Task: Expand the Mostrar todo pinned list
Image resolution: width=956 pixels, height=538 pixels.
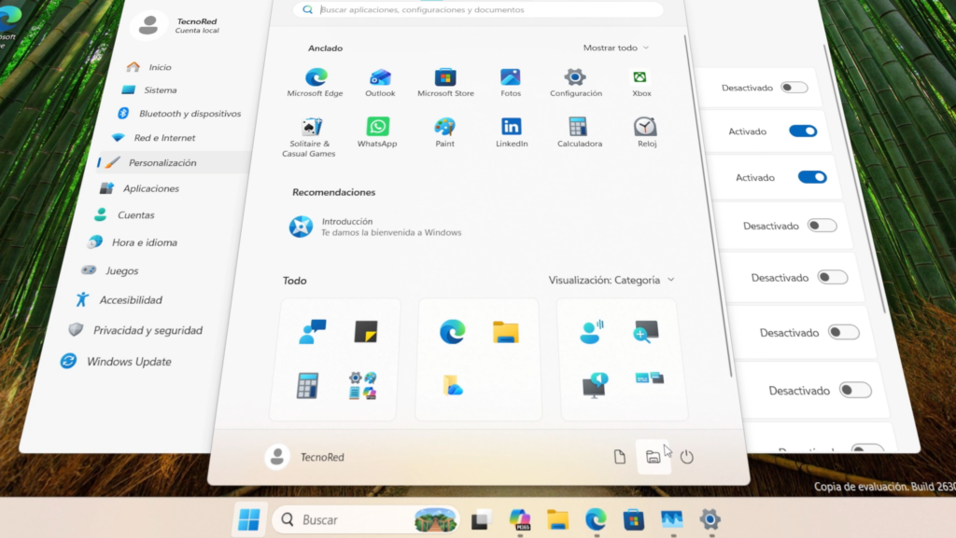Action: coord(616,48)
